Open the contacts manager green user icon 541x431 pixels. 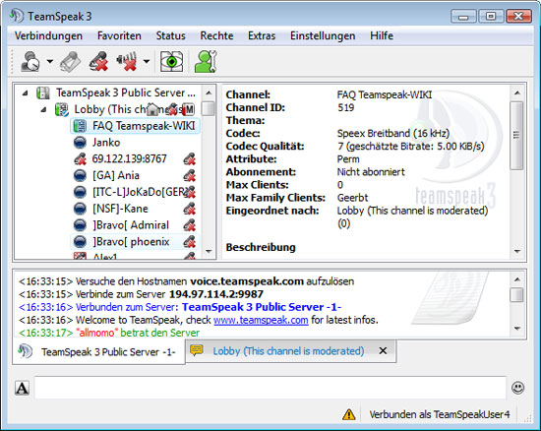[x=206, y=62]
